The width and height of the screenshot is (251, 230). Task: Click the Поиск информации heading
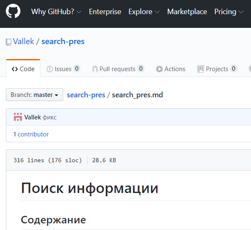point(89,188)
